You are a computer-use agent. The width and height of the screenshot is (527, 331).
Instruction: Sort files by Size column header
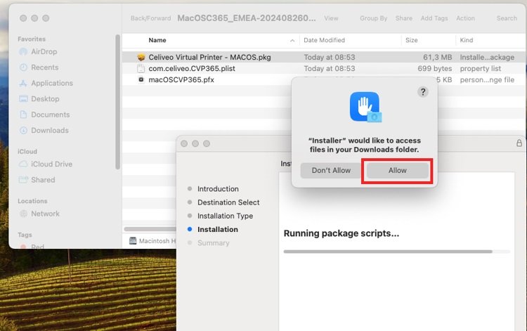411,40
